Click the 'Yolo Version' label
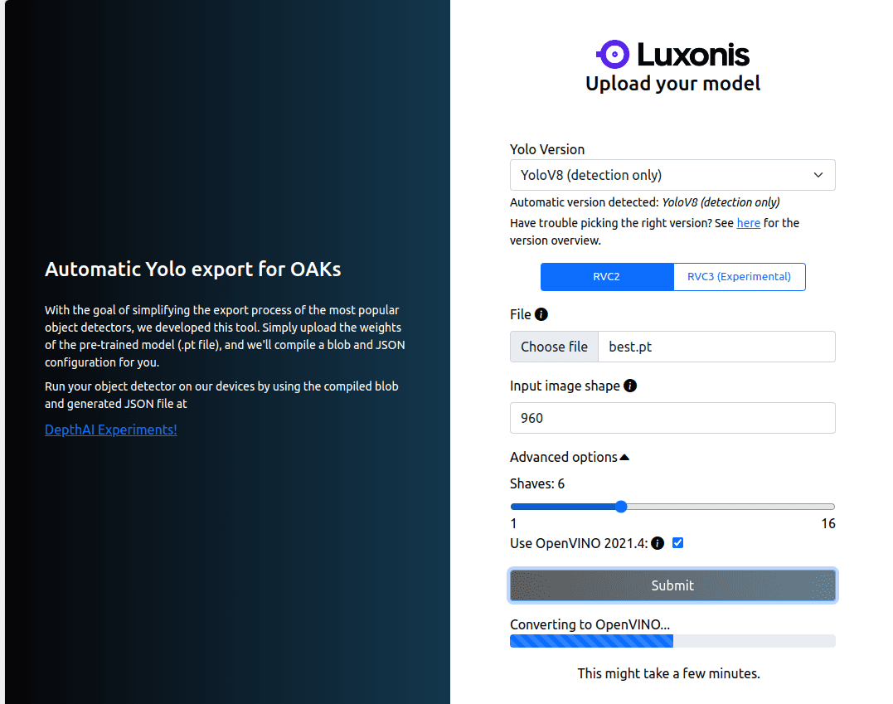The width and height of the screenshot is (893, 704). [x=547, y=149]
